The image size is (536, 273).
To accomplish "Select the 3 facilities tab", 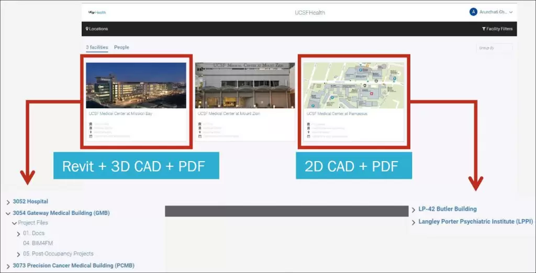I will point(97,48).
